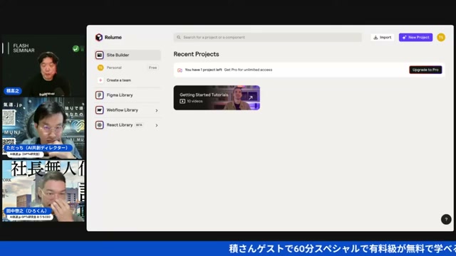Click 'Get Pro for unlimited access' text
Image resolution: width=456 pixels, height=256 pixels.
[248, 70]
